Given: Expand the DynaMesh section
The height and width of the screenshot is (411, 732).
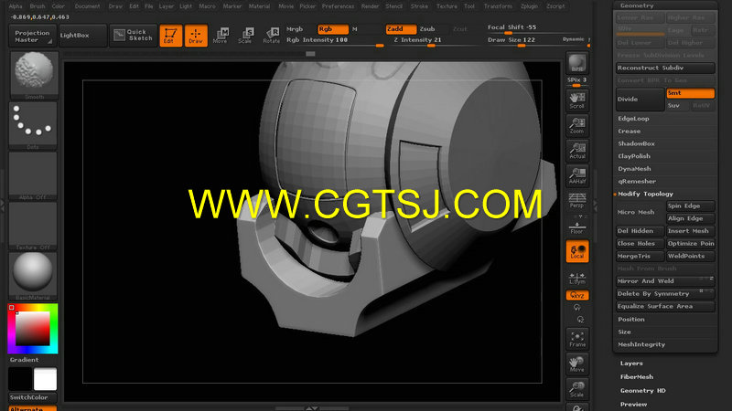Looking at the screenshot, I should 634,169.
